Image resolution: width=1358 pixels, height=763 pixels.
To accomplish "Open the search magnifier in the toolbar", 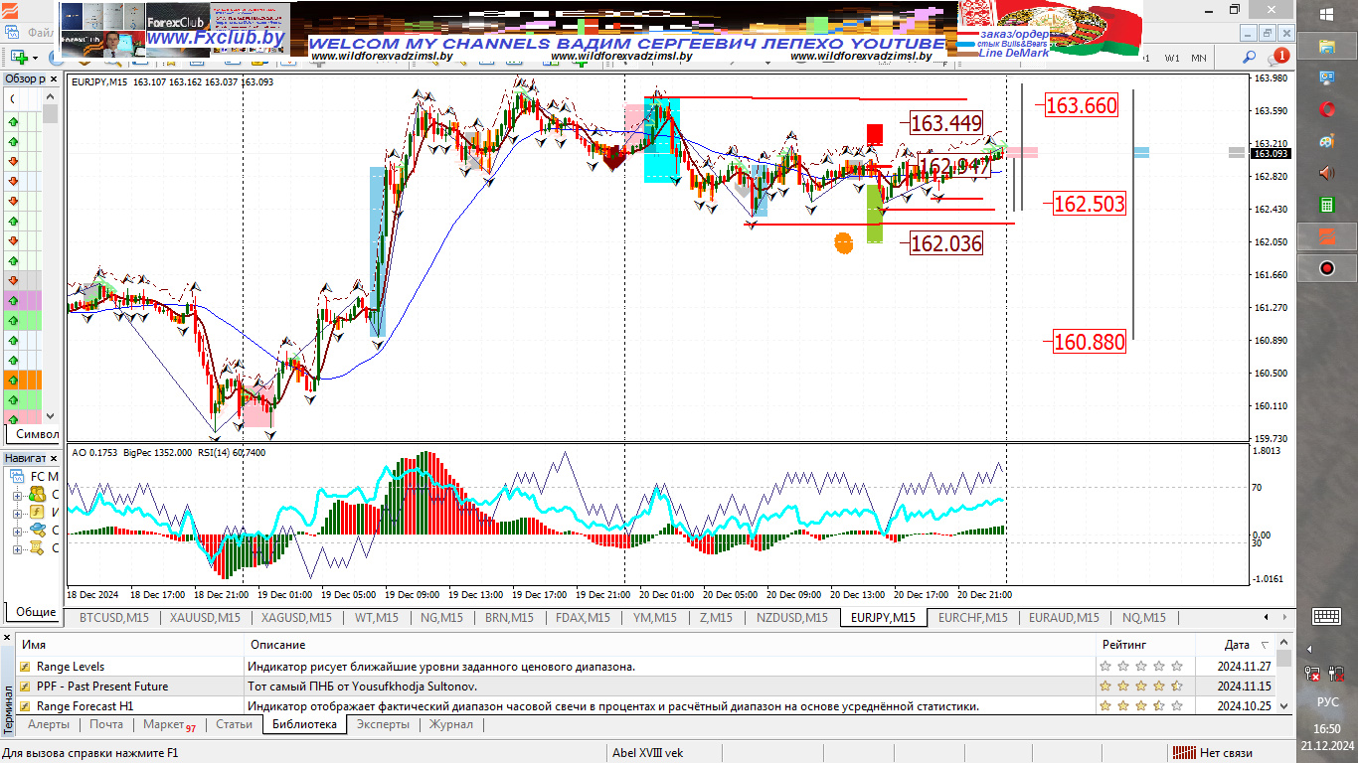I will pos(1249,58).
